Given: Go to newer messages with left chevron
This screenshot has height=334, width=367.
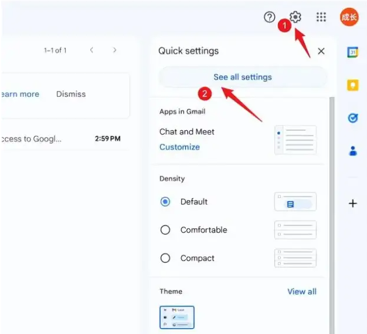Looking at the screenshot, I should click(x=91, y=50).
